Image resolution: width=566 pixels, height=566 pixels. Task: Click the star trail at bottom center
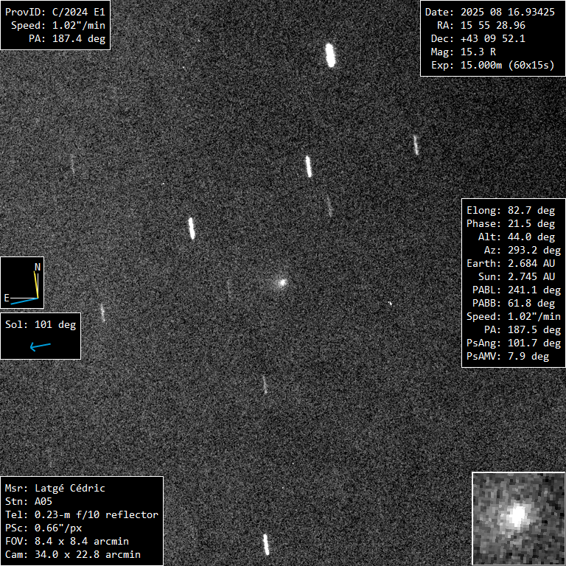point(266,545)
